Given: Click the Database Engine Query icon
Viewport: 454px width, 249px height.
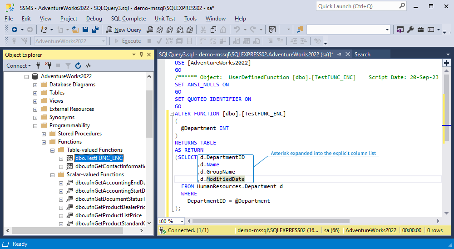Looking at the screenshot, I should tap(150, 30).
